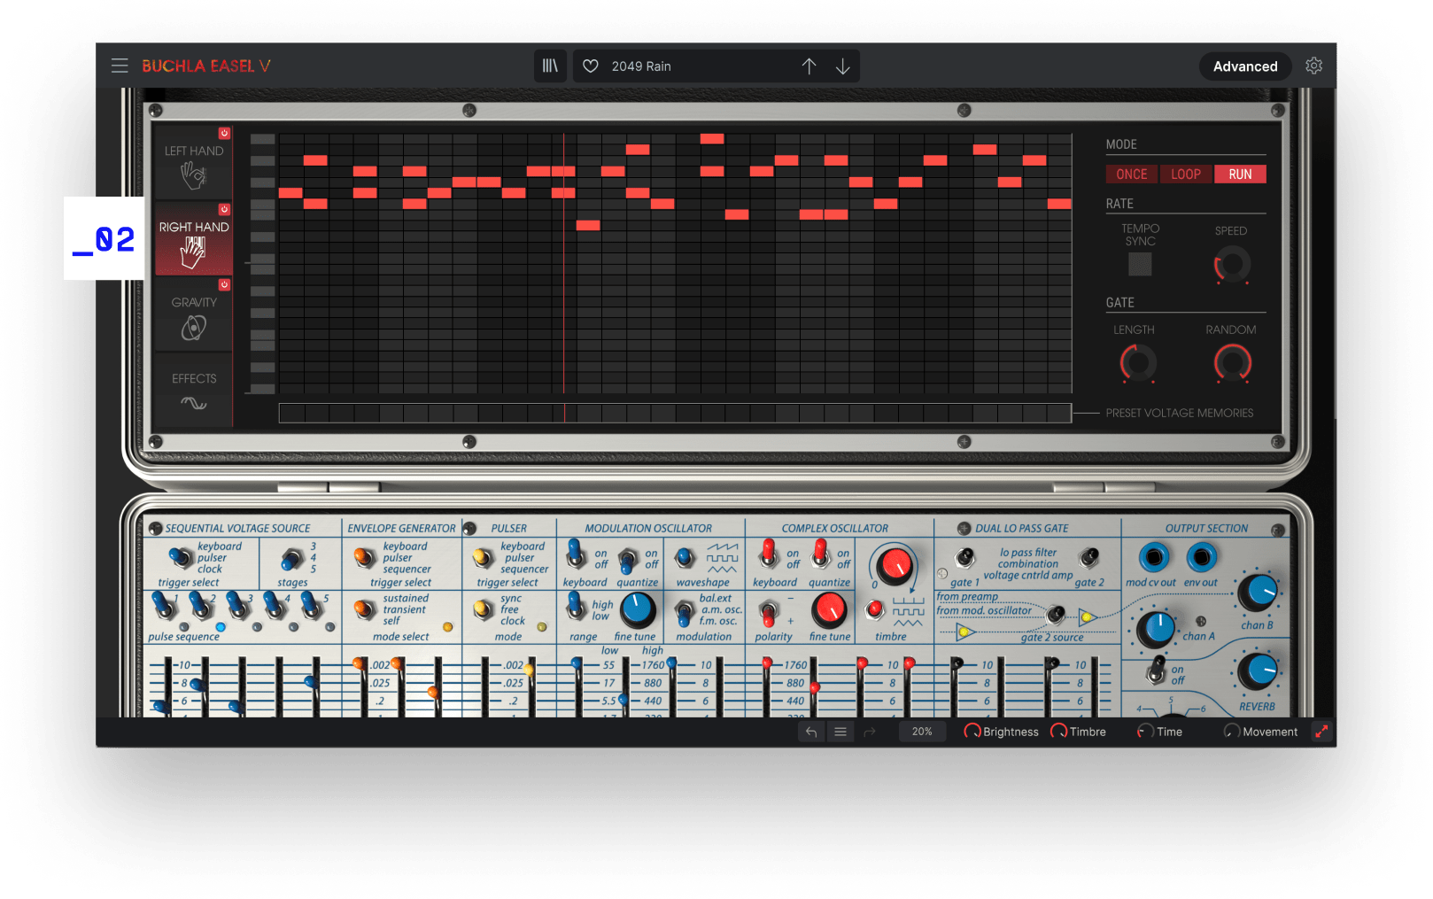1433x899 pixels.
Task: Open the hamburger main menu
Action: tap(120, 66)
